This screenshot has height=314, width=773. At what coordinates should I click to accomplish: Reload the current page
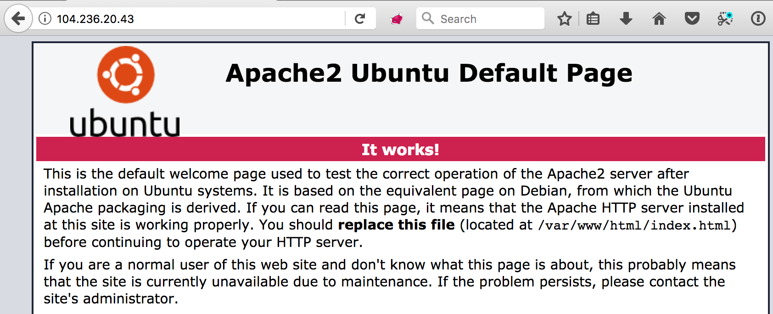tap(360, 19)
